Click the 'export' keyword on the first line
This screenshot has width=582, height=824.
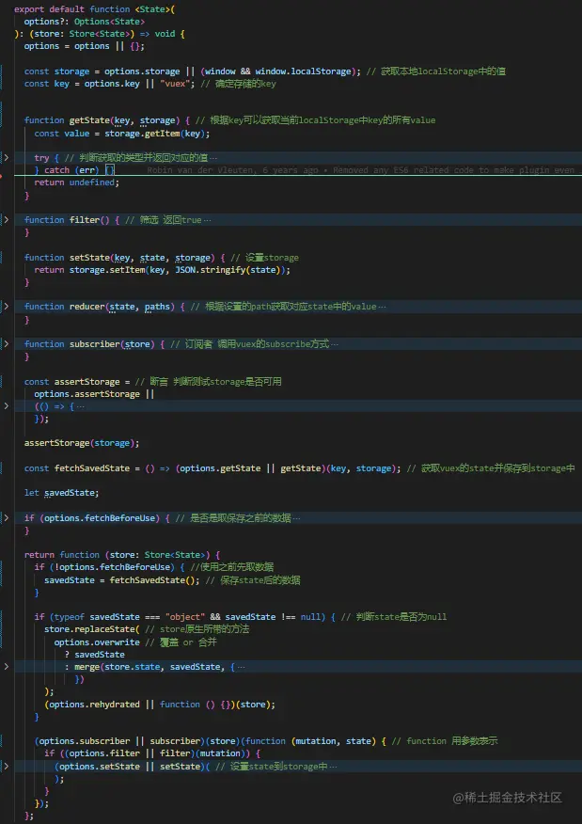tap(29, 9)
